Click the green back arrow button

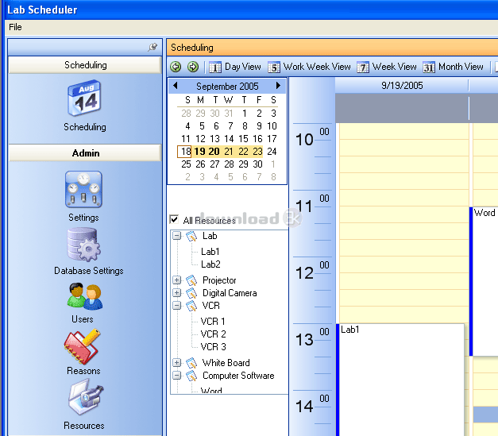(176, 67)
